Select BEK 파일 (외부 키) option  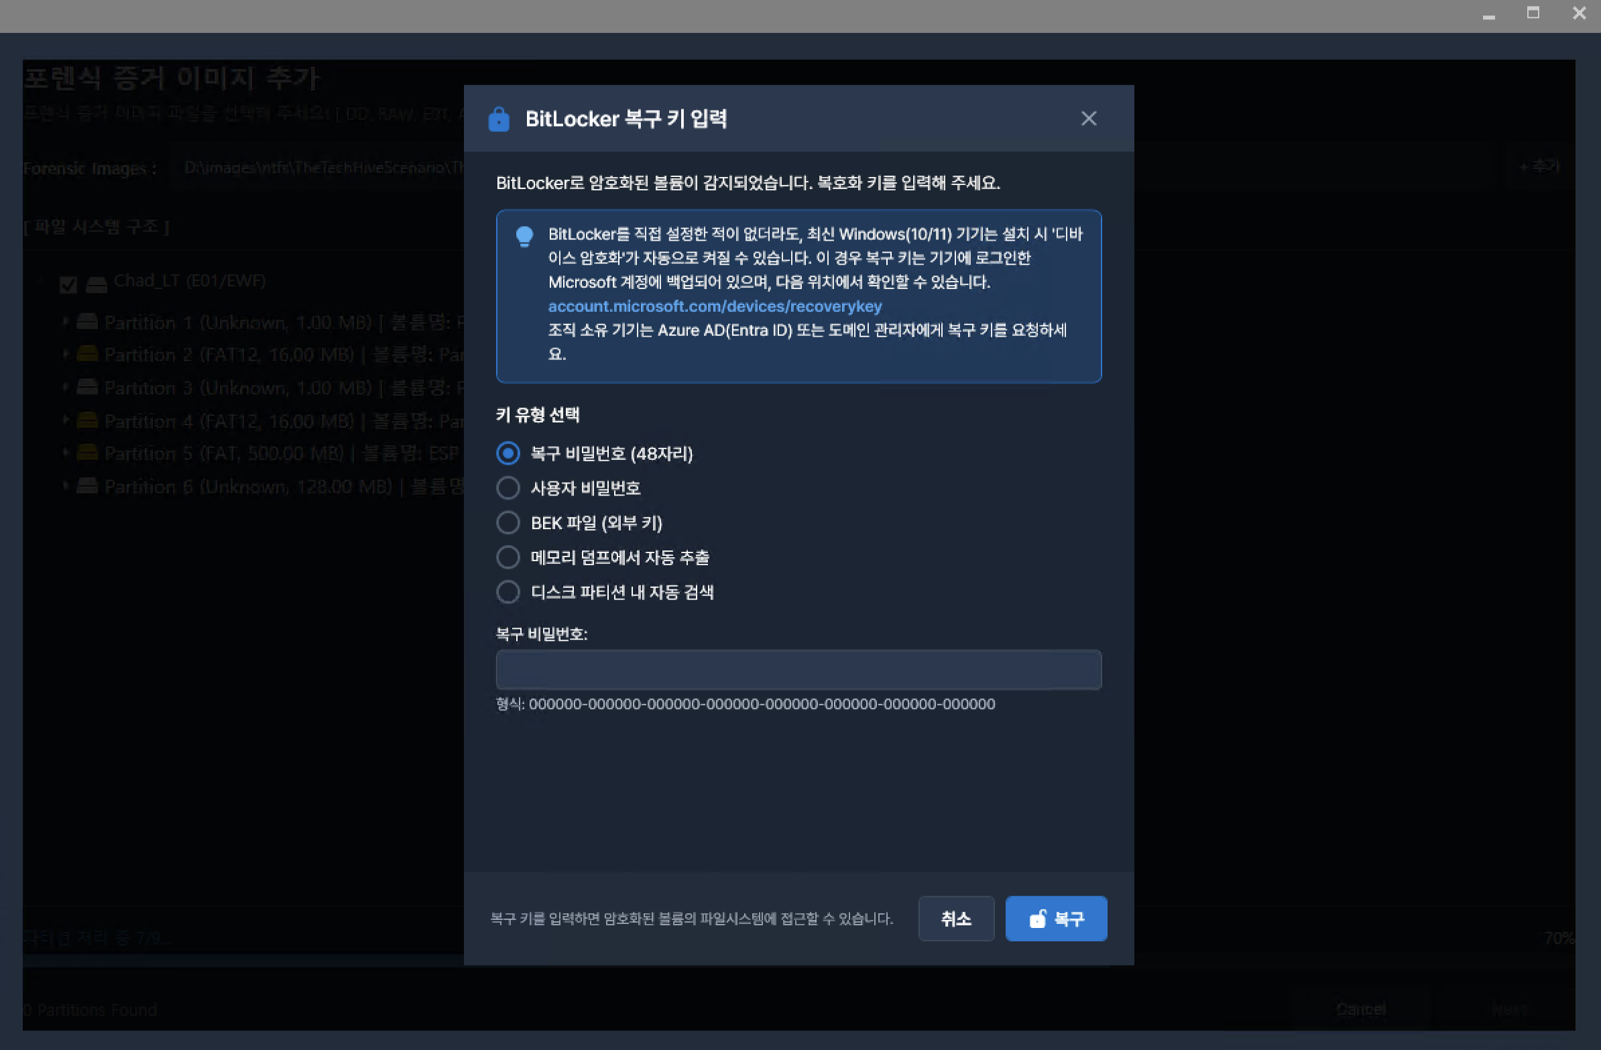point(508,522)
